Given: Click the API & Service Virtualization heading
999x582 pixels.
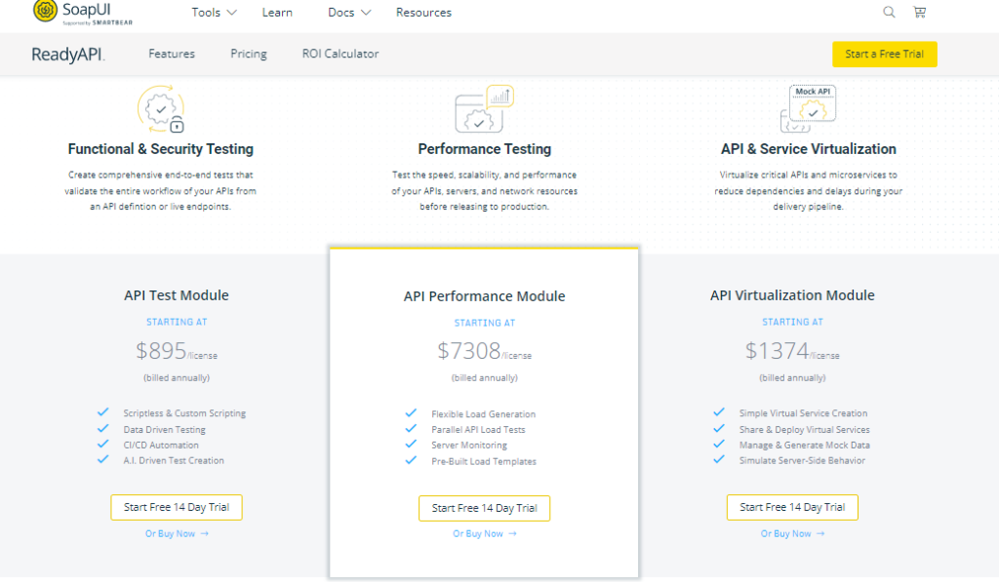Looking at the screenshot, I should 809,149.
